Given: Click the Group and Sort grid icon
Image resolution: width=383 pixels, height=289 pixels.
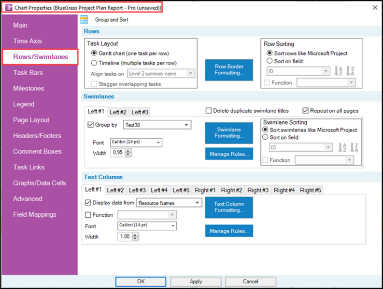Looking at the screenshot, I should point(84,20).
